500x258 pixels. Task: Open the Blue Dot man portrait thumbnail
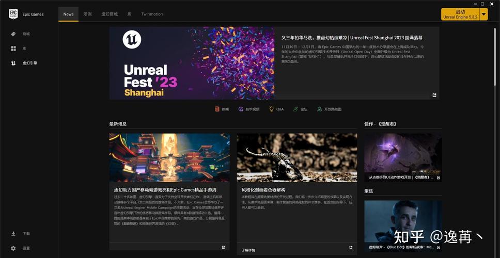coord(403,226)
